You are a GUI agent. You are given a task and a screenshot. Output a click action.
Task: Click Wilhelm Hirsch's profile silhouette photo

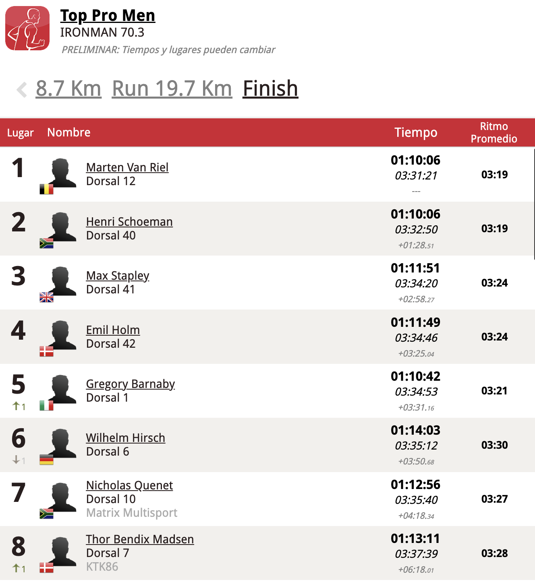[61, 443]
